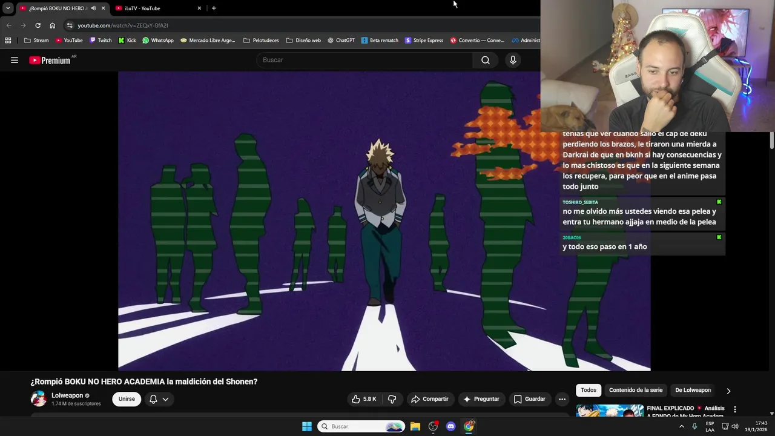Select De Lolweapon filter chip
Viewport: 775px width, 436px height.
pyautogui.click(x=693, y=390)
